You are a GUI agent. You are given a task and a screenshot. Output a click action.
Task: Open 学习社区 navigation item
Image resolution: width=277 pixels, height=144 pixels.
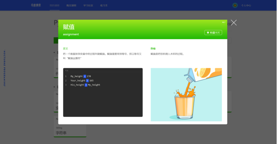coord(88,6)
